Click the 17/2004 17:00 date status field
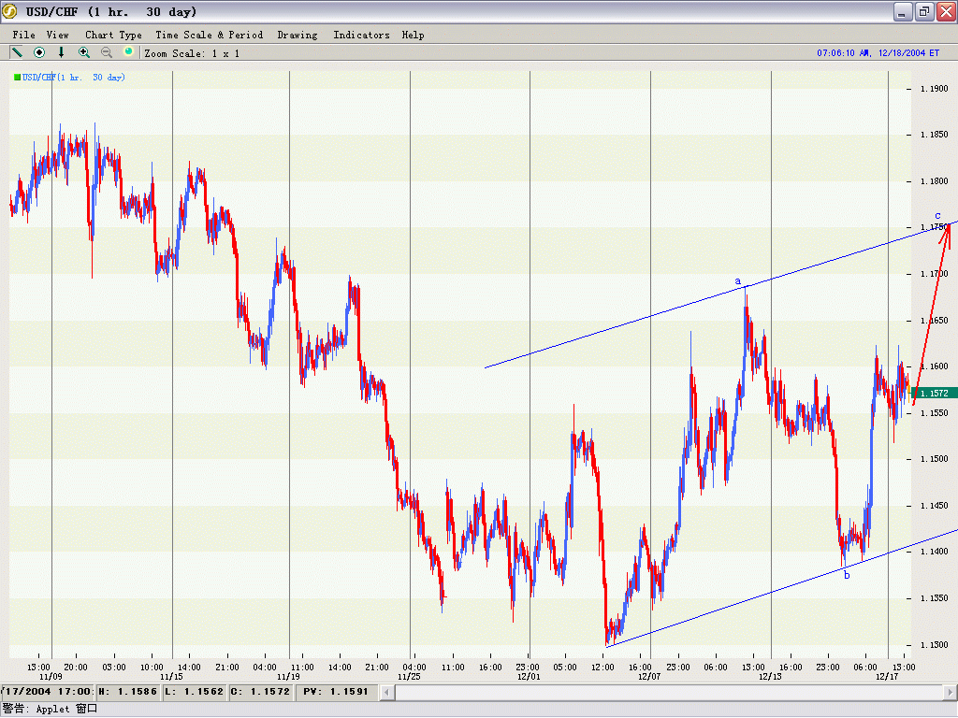The height and width of the screenshot is (718, 958). click(x=47, y=692)
